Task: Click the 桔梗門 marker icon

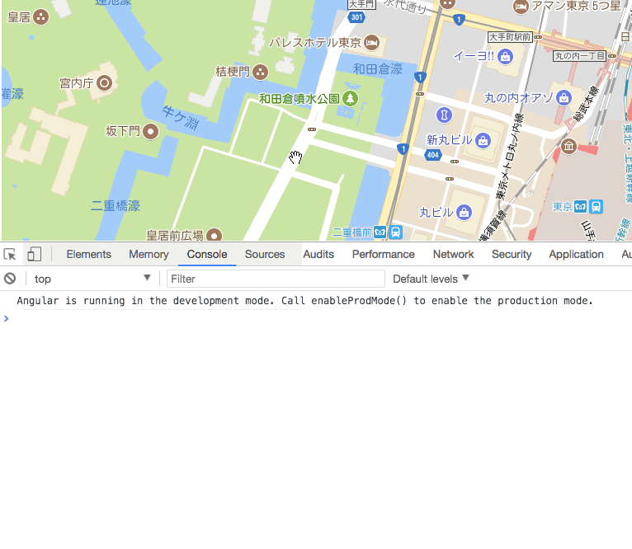Action: pyautogui.click(x=261, y=73)
